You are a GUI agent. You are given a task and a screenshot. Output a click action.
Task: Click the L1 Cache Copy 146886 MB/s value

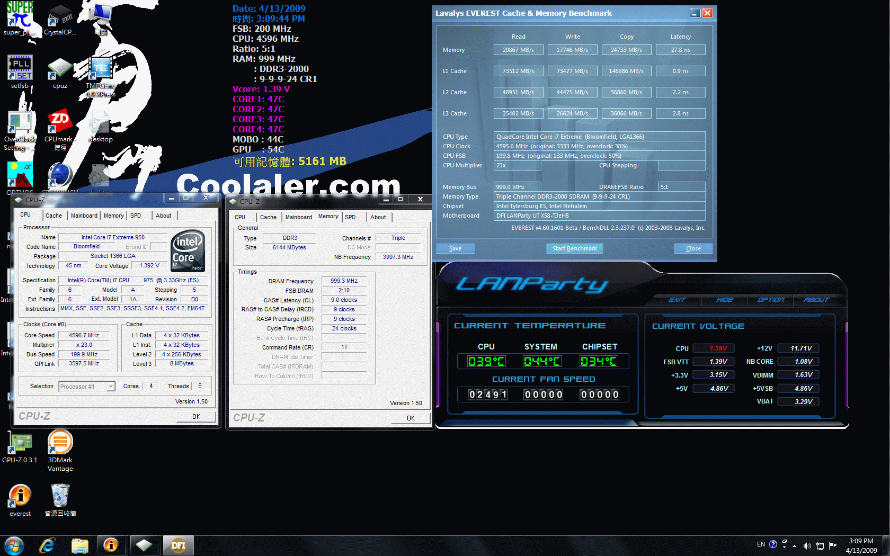(x=626, y=71)
